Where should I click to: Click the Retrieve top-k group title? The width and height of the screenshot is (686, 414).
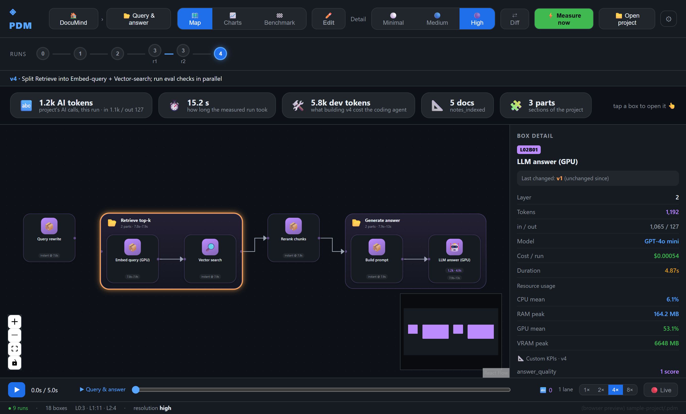pyautogui.click(x=136, y=220)
